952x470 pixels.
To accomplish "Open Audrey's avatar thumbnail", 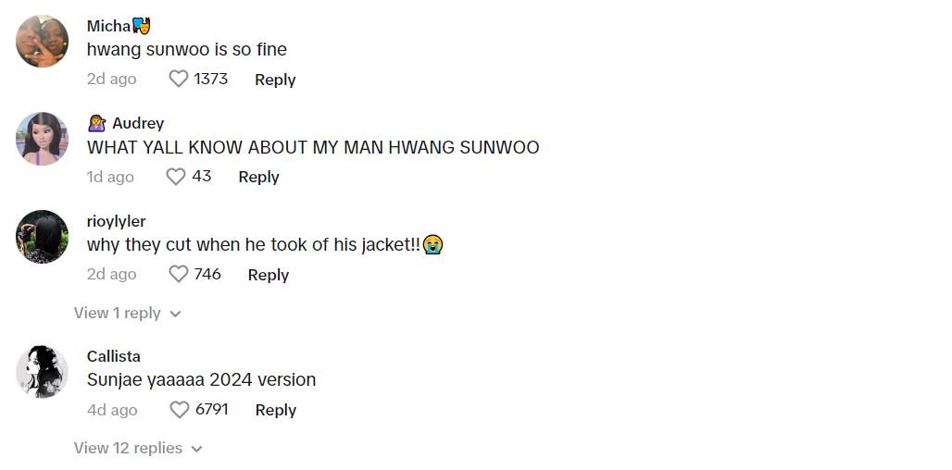I will (42, 139).
